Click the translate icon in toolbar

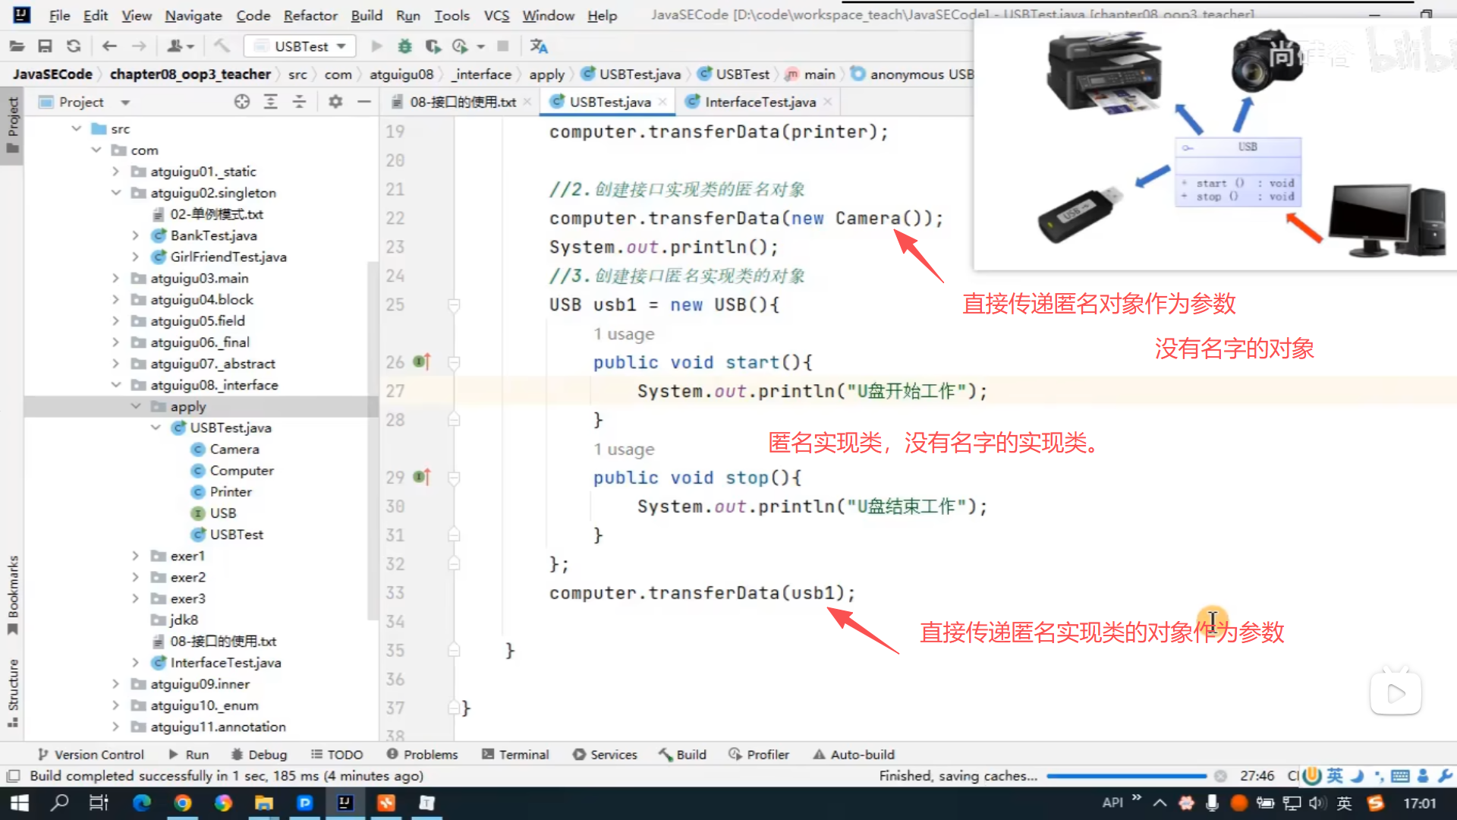tap(539, 46)
